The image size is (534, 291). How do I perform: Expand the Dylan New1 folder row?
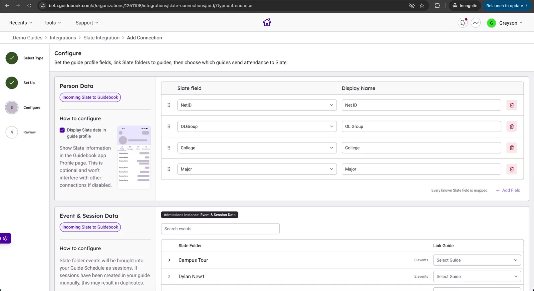tap(169, 277)
